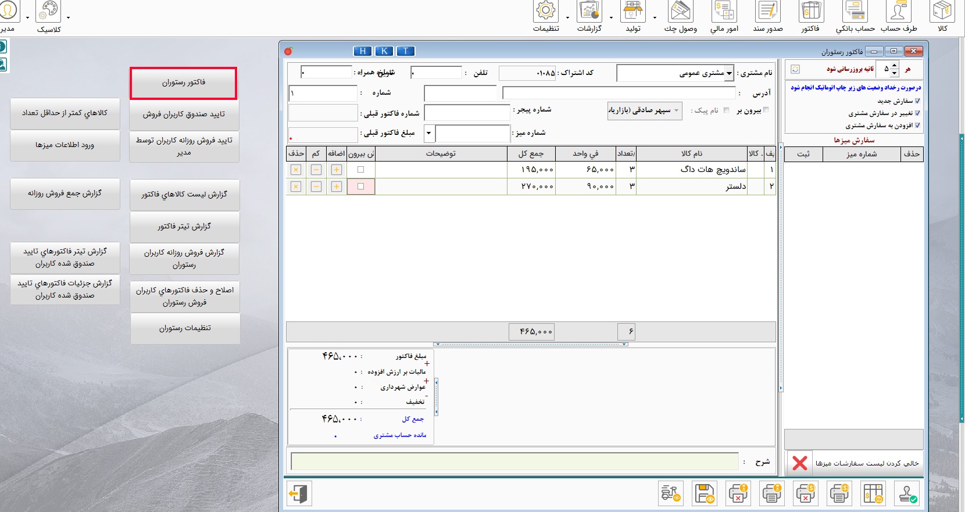Toggle the بیرون بر takeout checkbox
Viewport: 965px width, 512px height.
coord(766,110)
